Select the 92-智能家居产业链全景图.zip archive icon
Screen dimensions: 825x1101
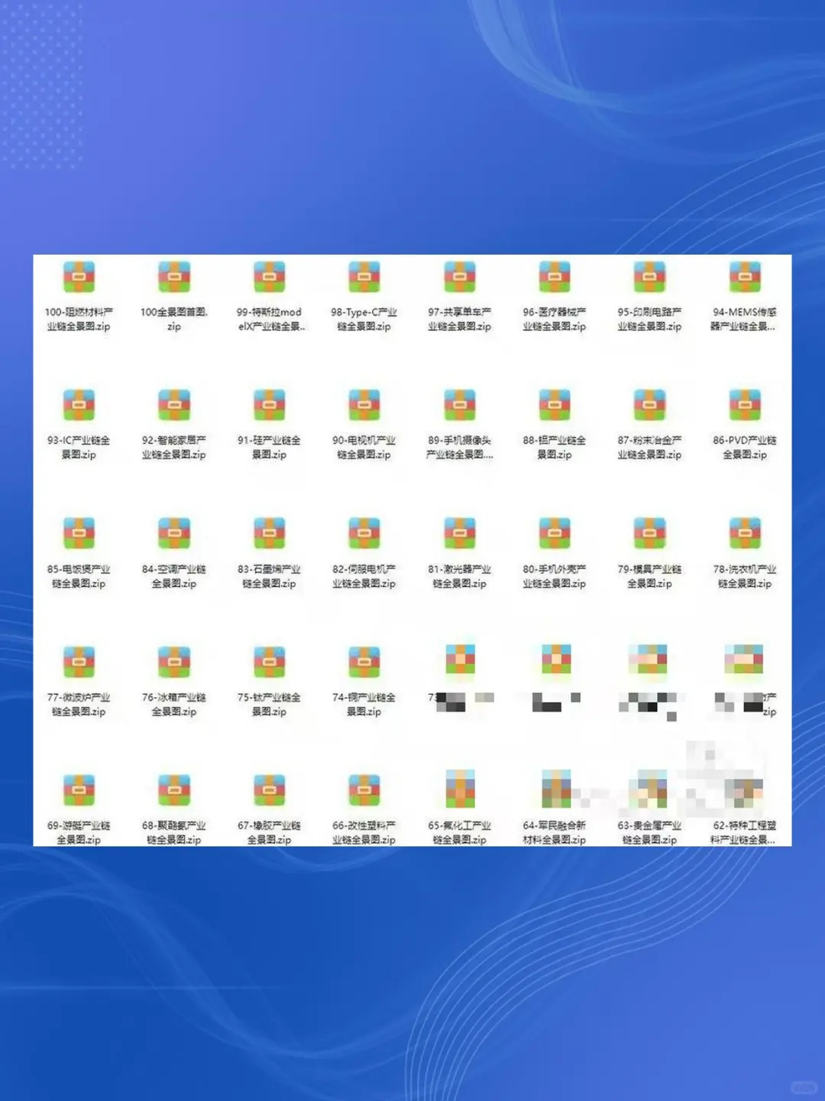pyautogui.click(x=174, y=405)
